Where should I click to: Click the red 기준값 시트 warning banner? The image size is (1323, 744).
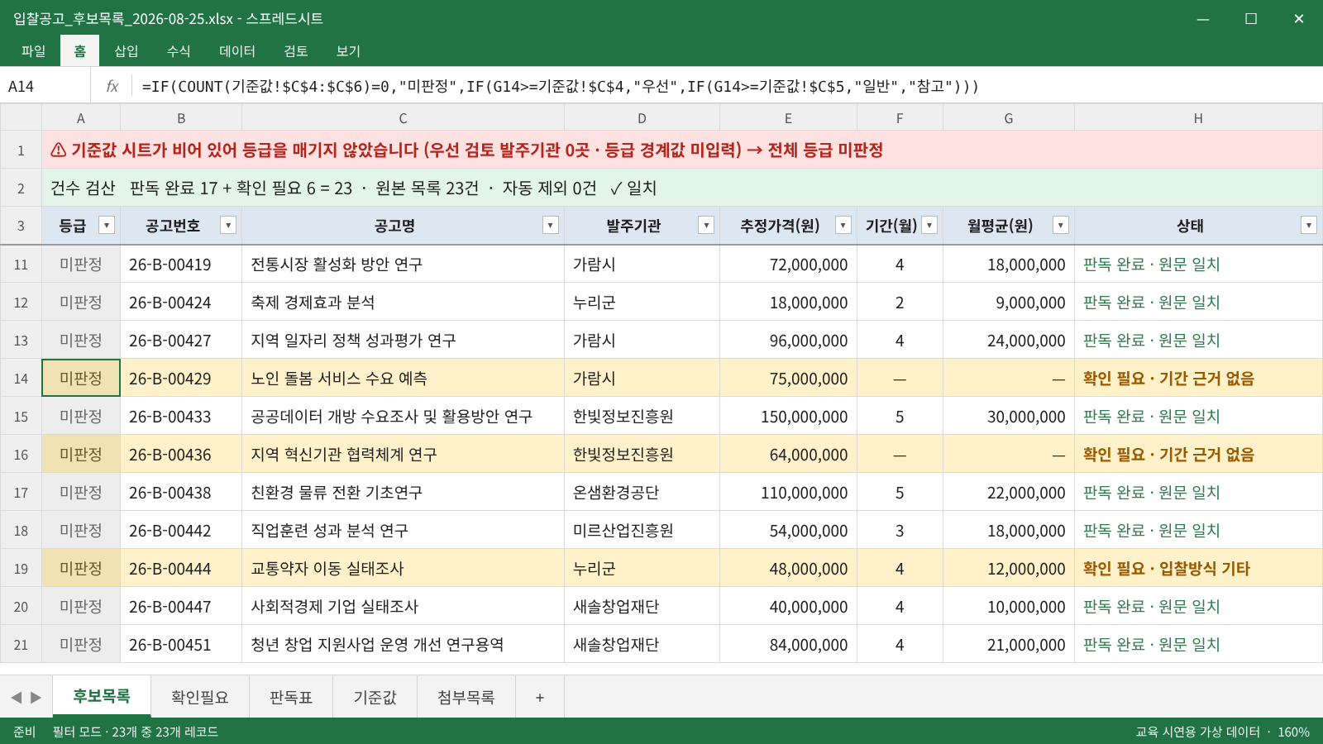682,150
